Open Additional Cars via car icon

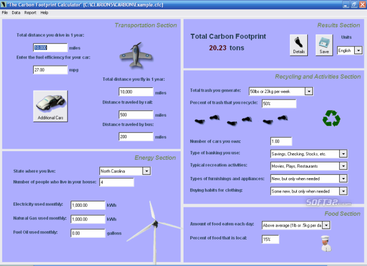(51, 106)
